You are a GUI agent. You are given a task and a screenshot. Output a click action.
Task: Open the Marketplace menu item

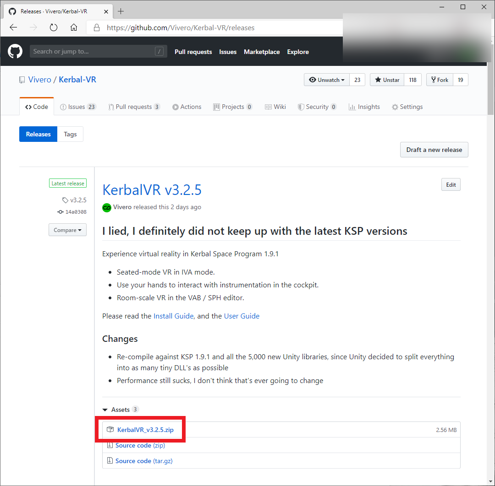[x=262, y=52]
